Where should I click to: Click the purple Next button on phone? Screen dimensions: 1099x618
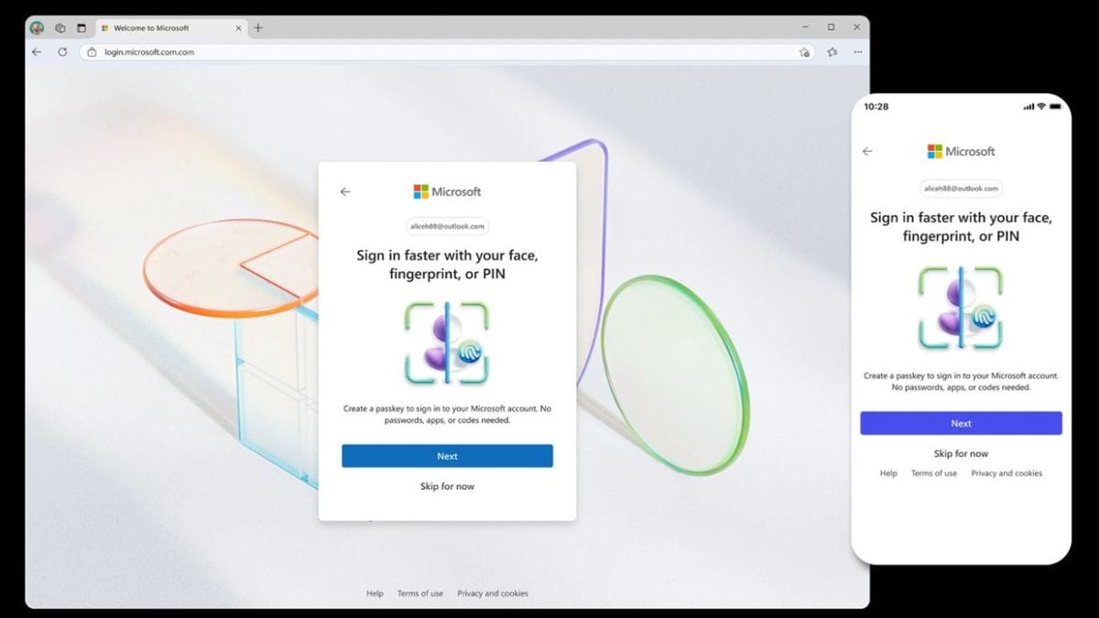coord(961,423)
